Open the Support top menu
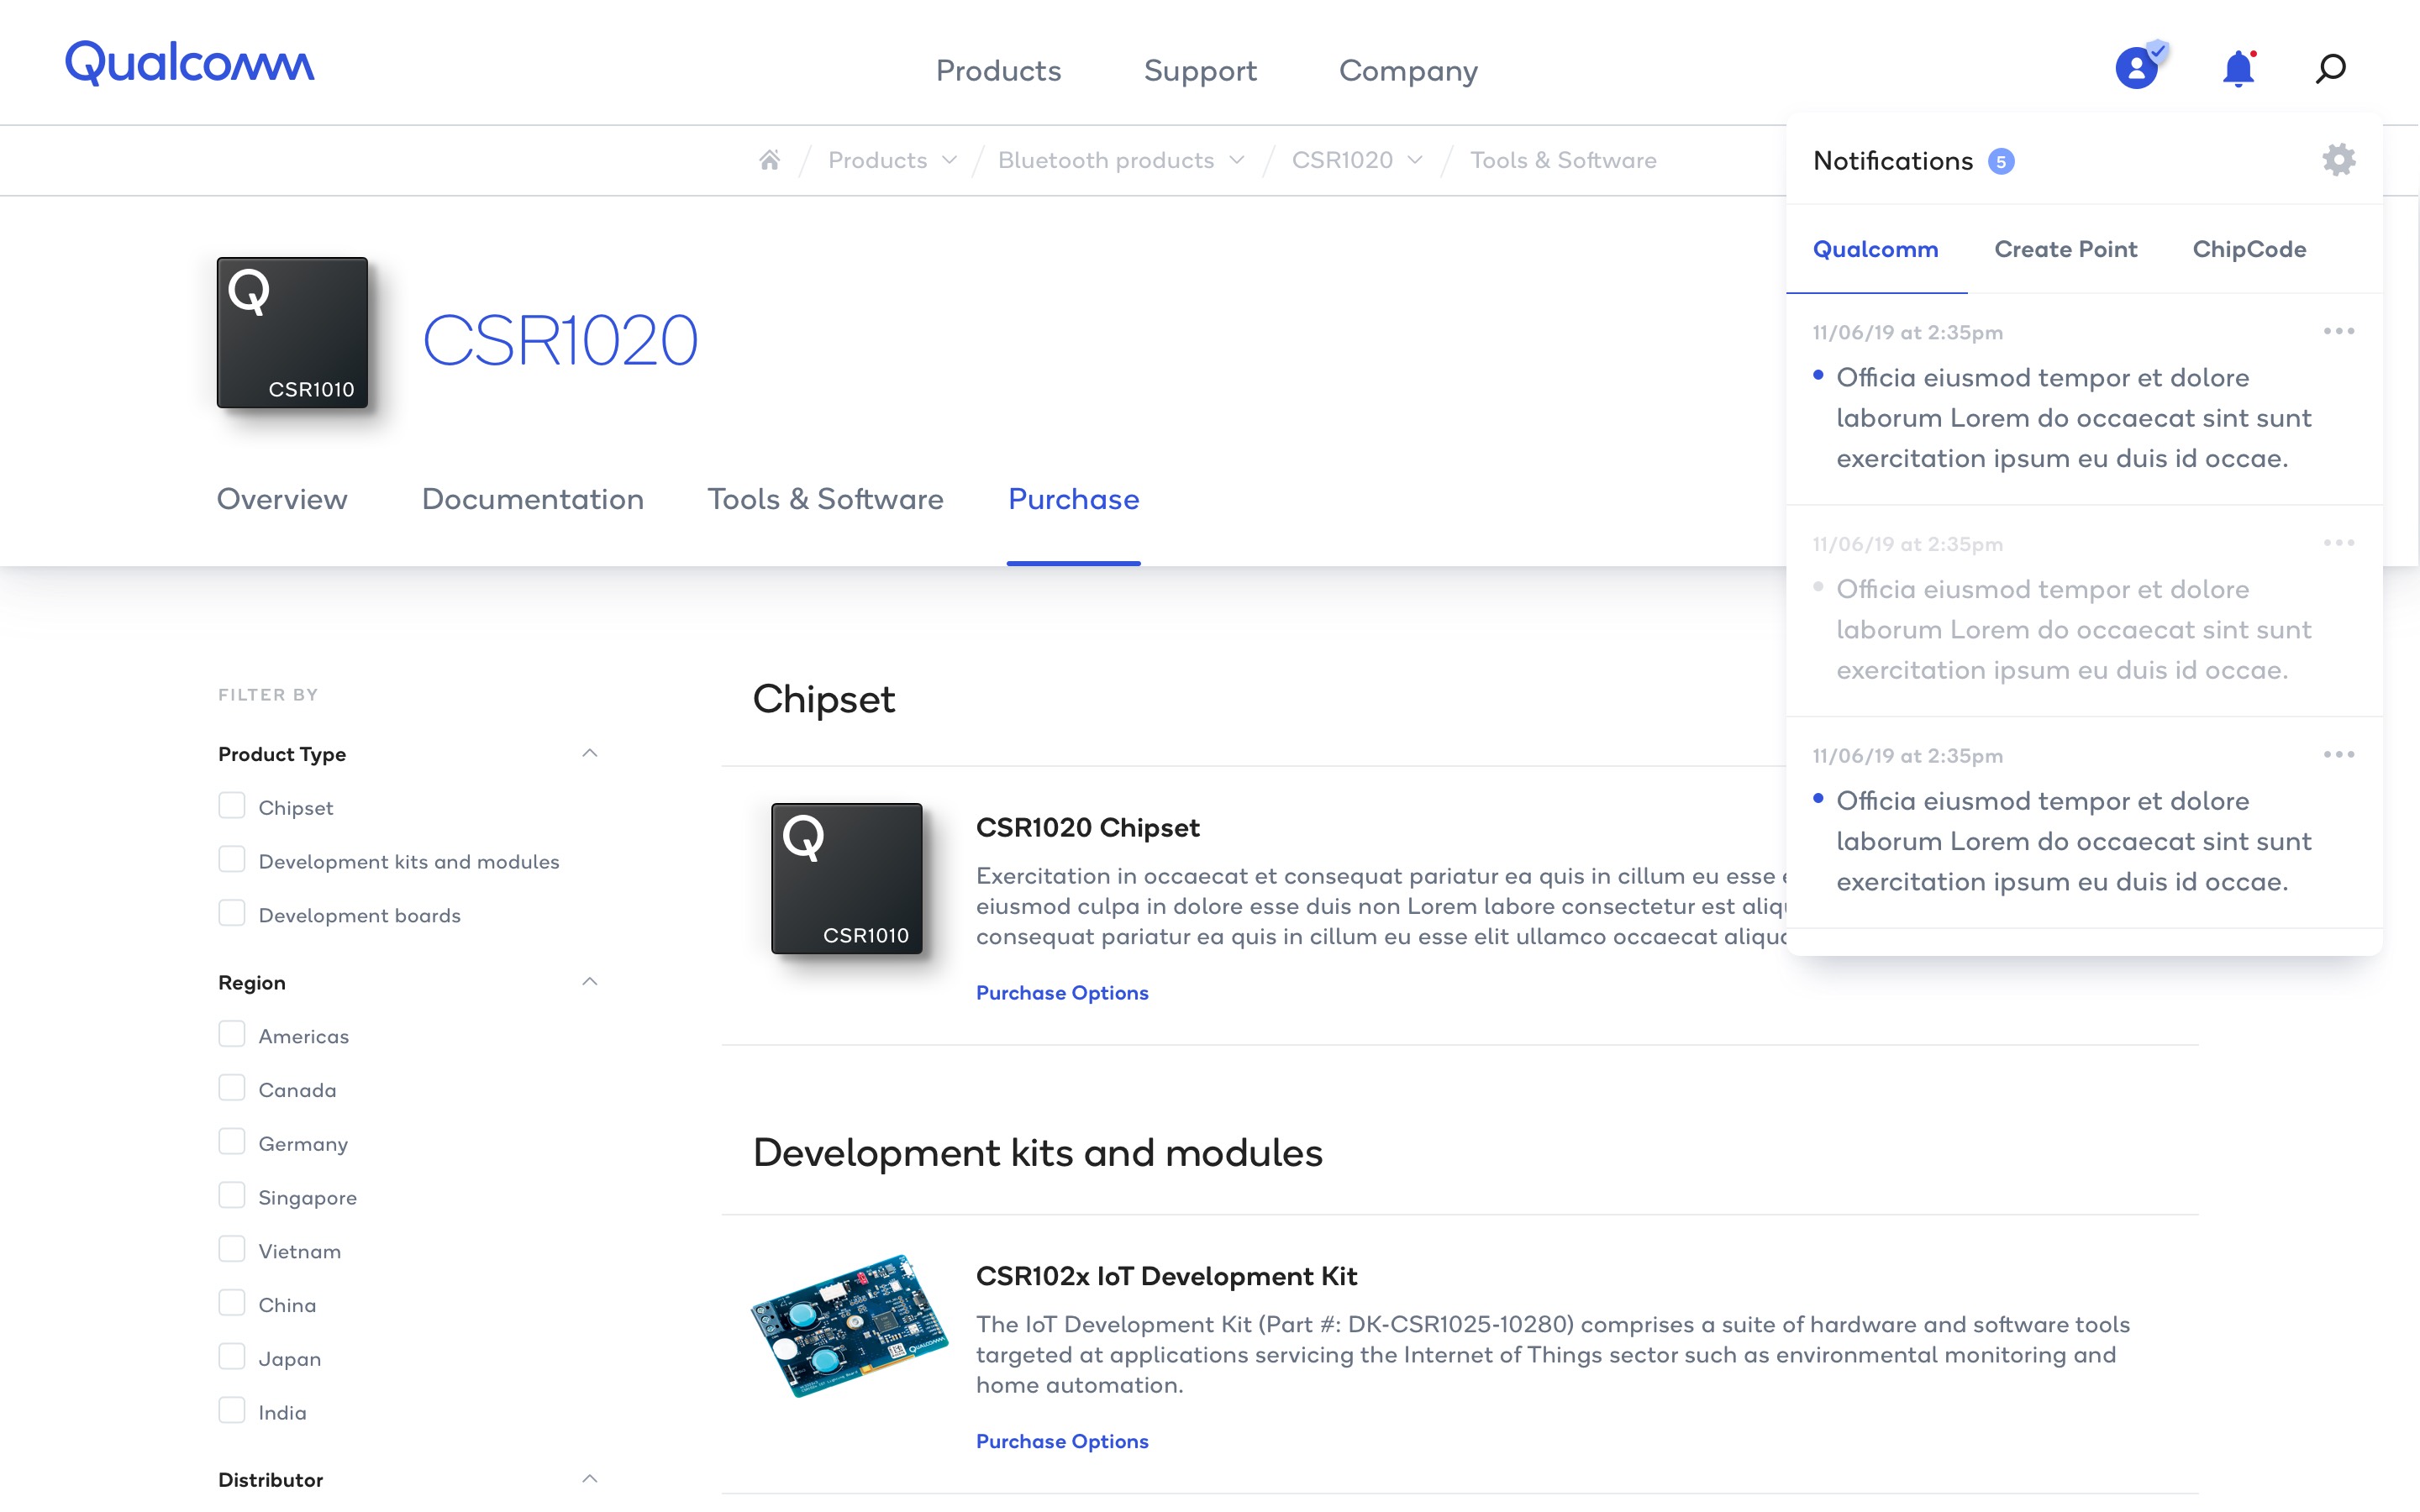2420x1512 pixels. [1200, 71]
